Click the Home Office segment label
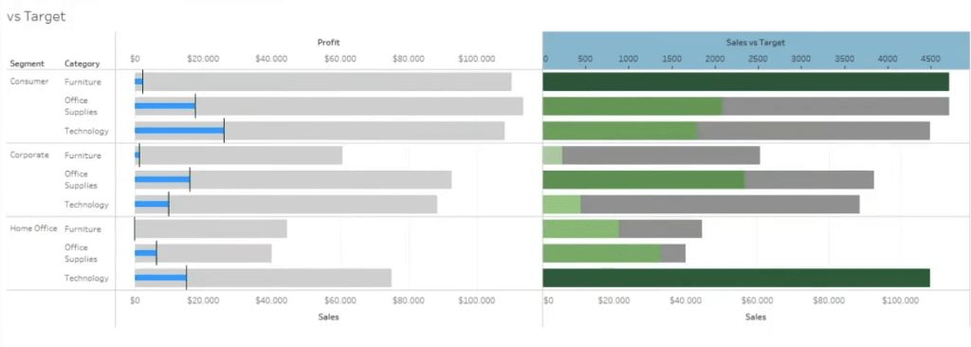 pos(33,228)
